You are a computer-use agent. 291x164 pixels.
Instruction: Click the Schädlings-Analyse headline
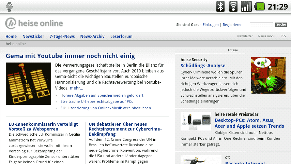tap(203, 66)
